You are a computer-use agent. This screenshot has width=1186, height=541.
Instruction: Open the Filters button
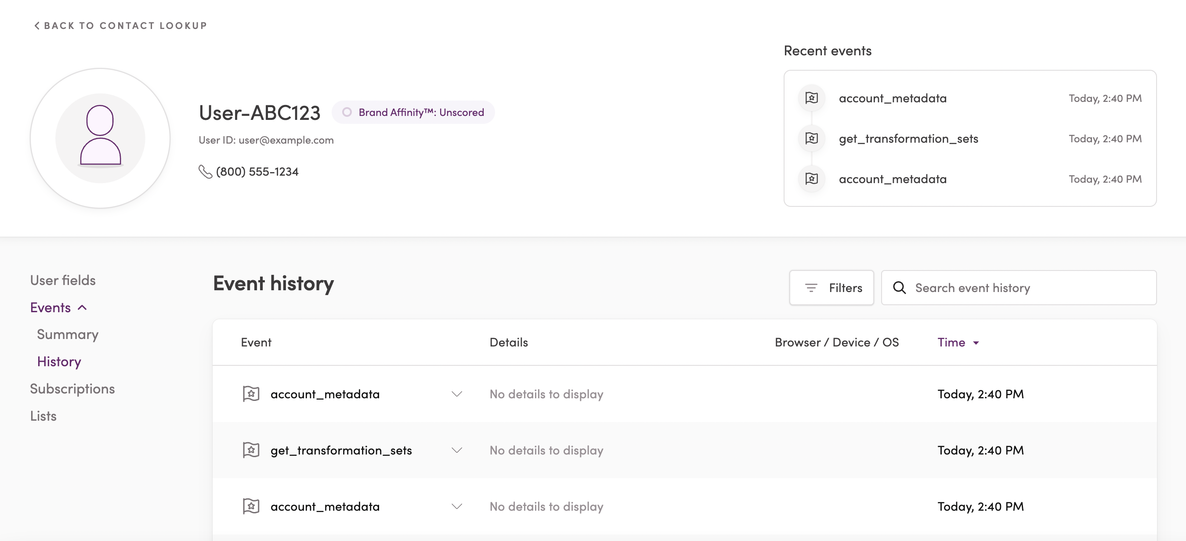coord(831,288)
